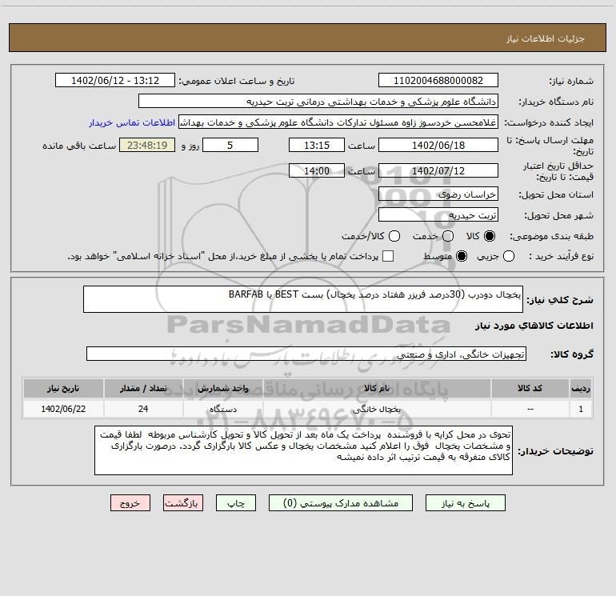The height and width of the screenshot is (596, 616).
Task: Click the ردیف column header
Action: 581,388
